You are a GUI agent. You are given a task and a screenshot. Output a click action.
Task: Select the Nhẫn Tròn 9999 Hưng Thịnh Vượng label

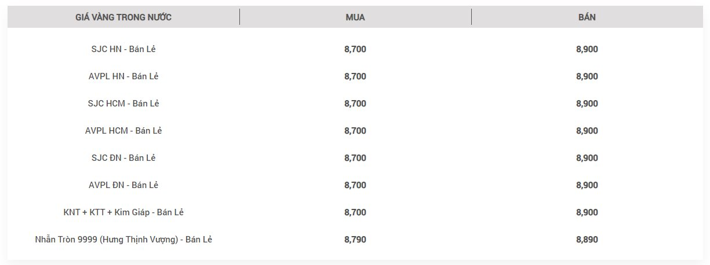123,240
